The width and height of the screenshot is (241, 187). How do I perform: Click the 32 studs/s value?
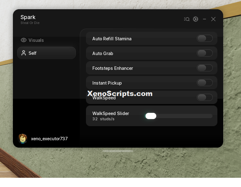[103, 119]
